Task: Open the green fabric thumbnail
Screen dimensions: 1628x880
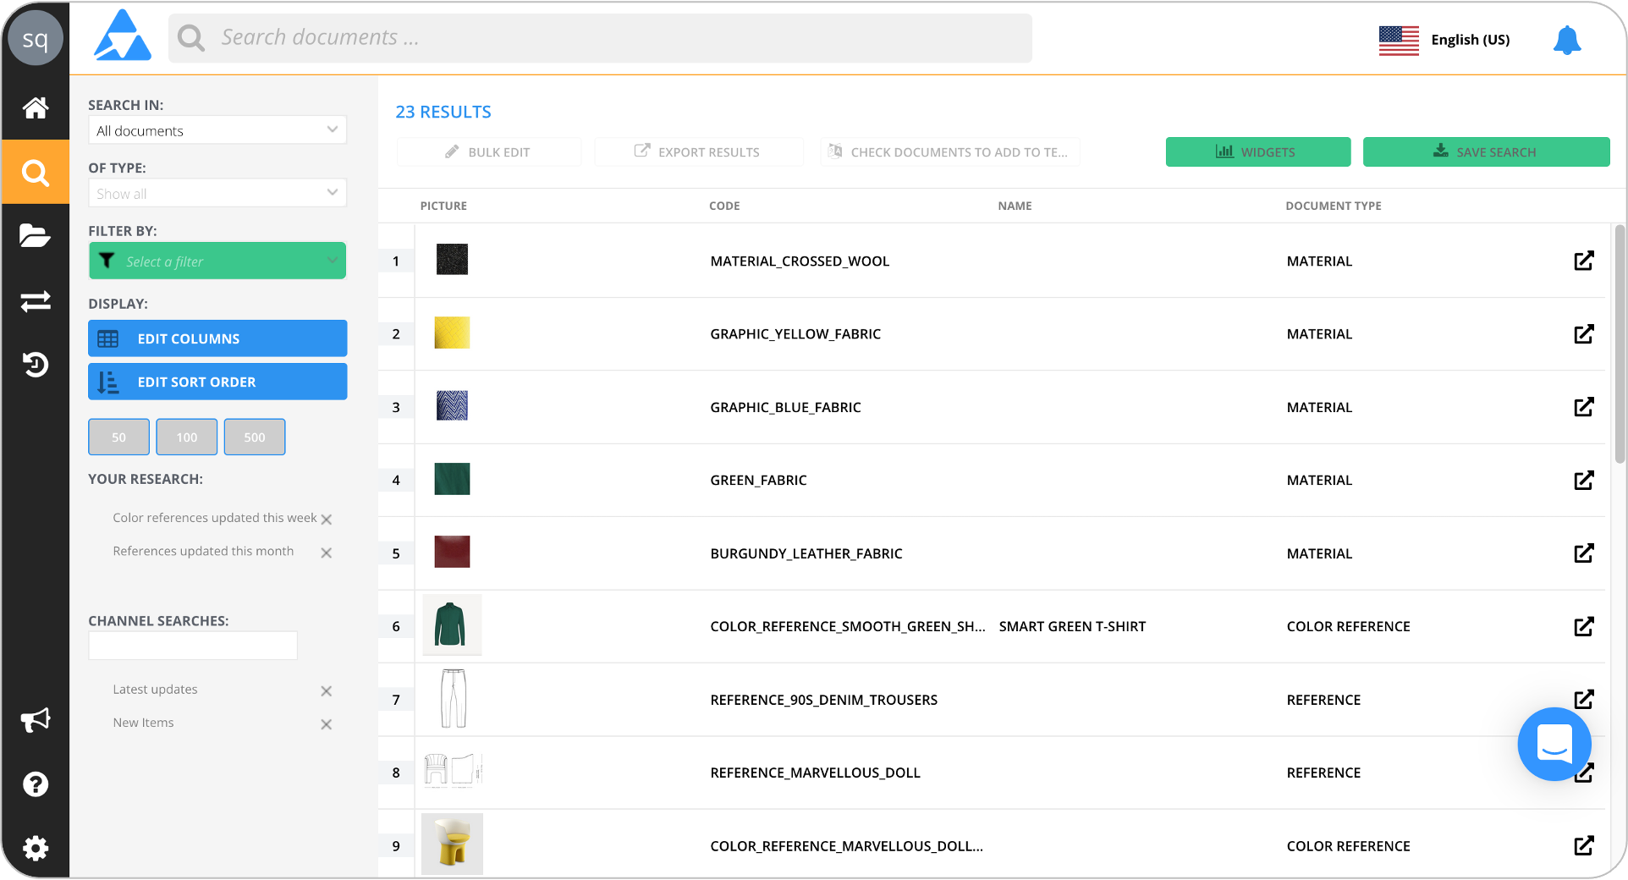Action: pos(452,479)
